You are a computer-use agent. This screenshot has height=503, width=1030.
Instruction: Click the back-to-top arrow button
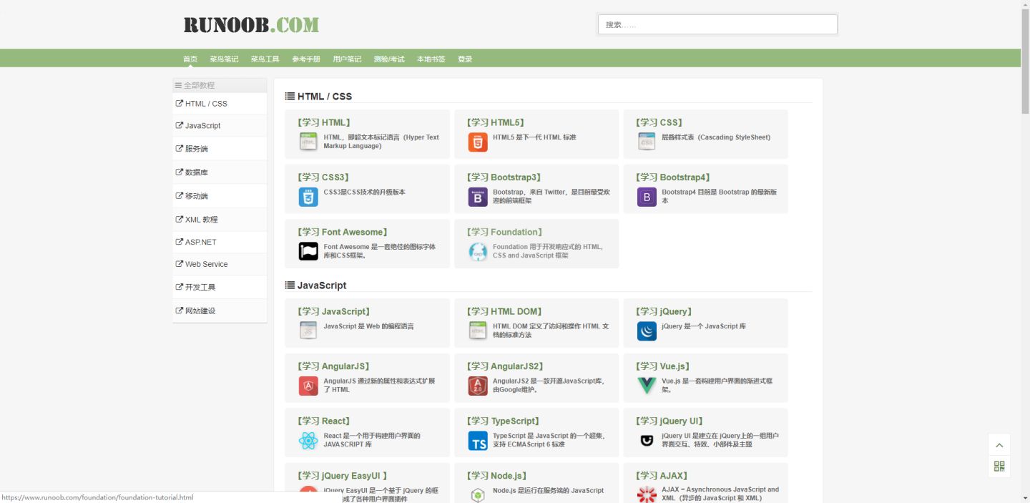(x=999, y=445)
